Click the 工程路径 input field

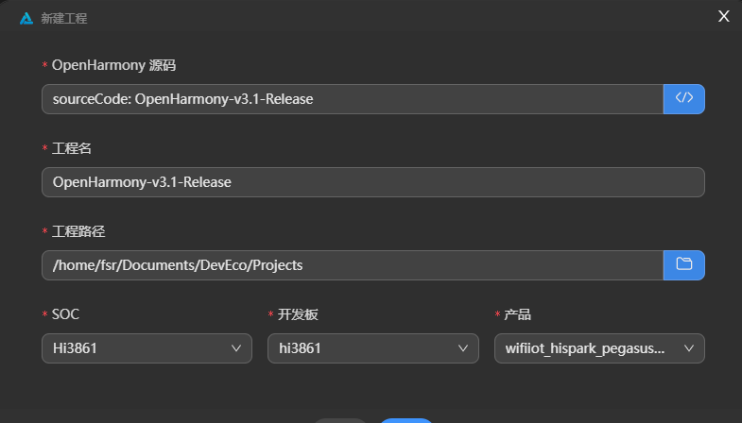pos(353,265)
